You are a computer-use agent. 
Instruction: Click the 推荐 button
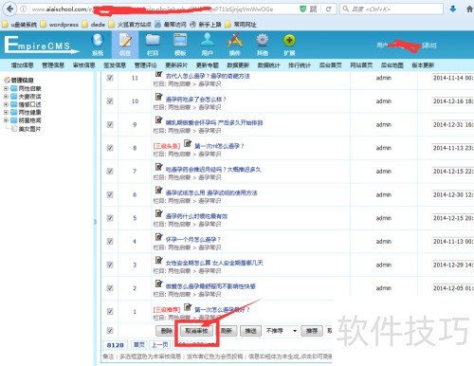[312, 331]
